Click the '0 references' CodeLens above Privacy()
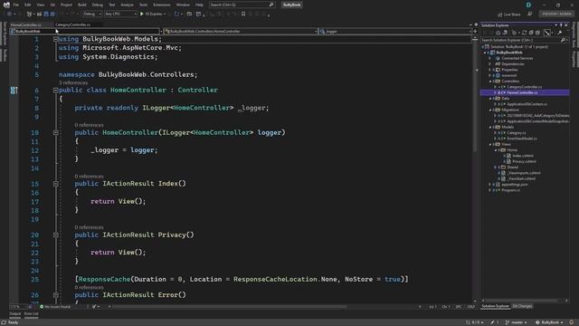The width and height of the screenshot is (579, 326). coord(89,227)
